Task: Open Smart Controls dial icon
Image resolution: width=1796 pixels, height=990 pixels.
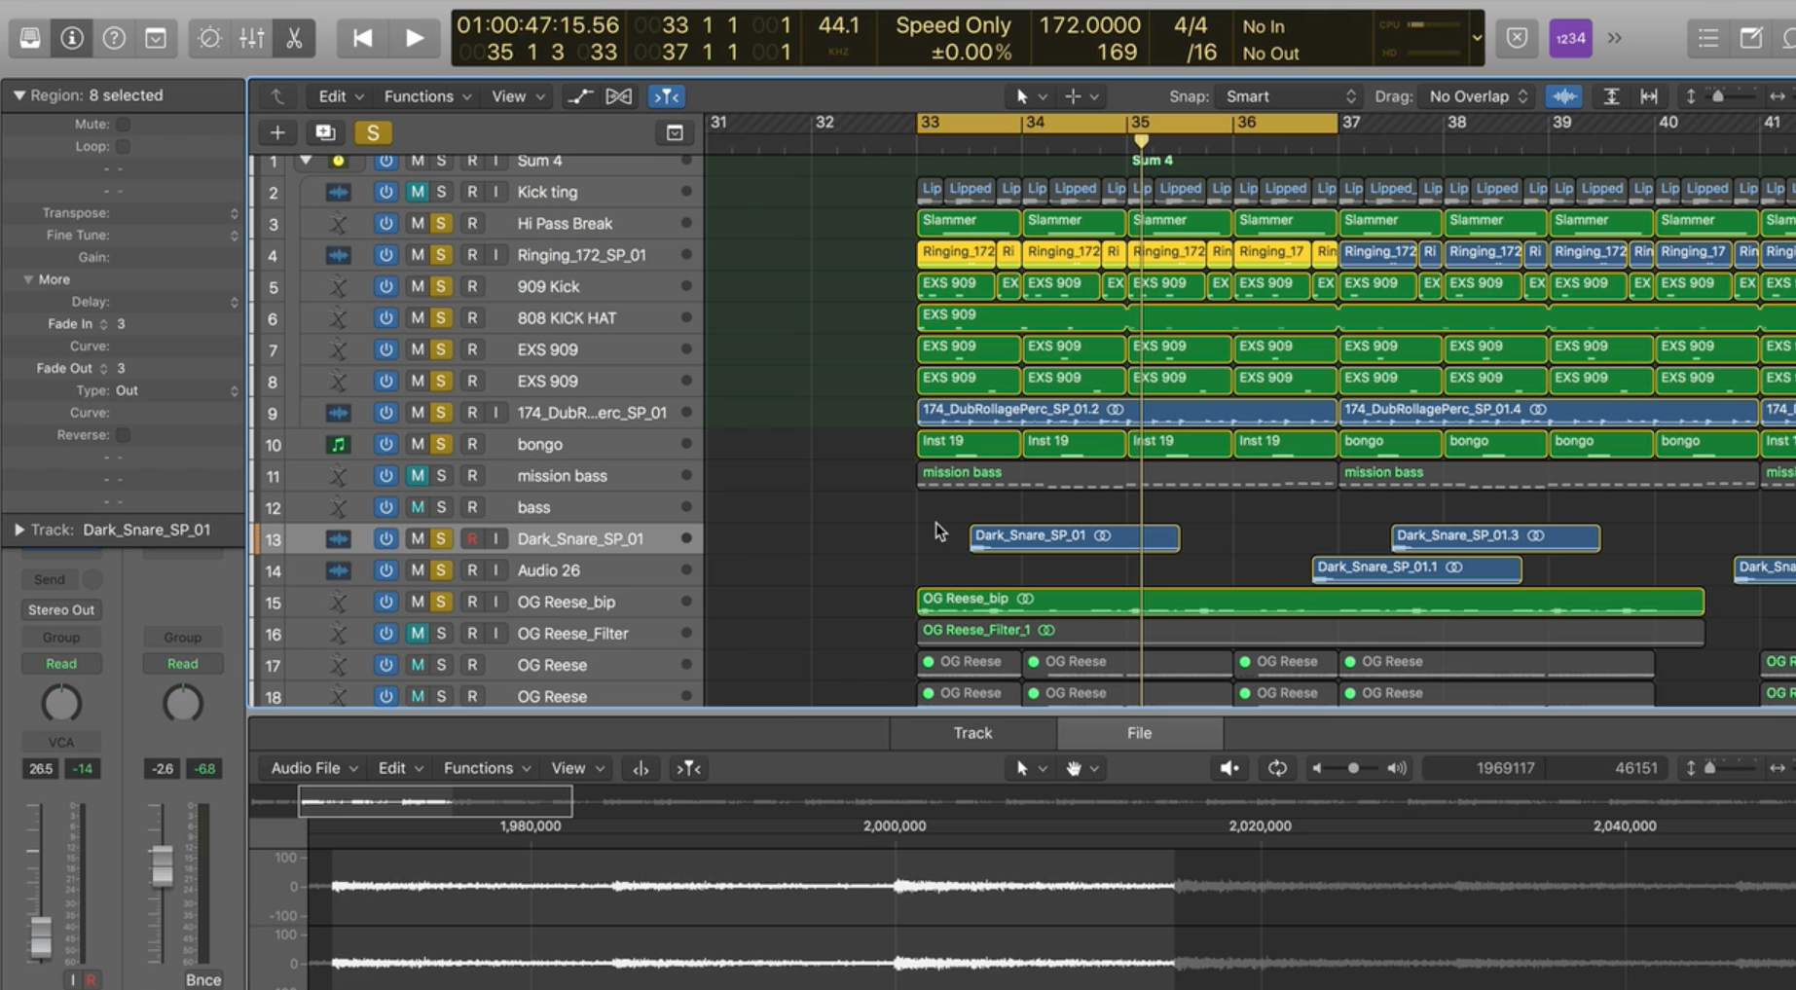Action: coord(209,38)
